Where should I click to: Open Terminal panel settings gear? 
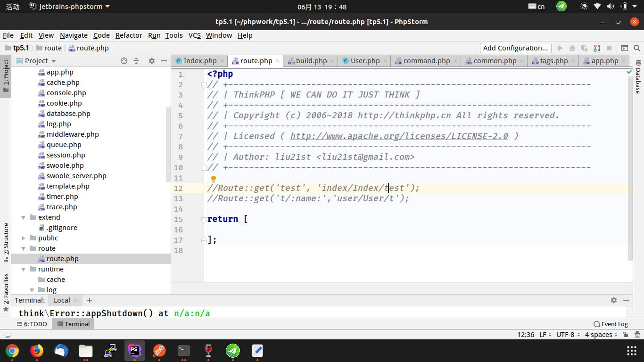[x=614, y=300]
